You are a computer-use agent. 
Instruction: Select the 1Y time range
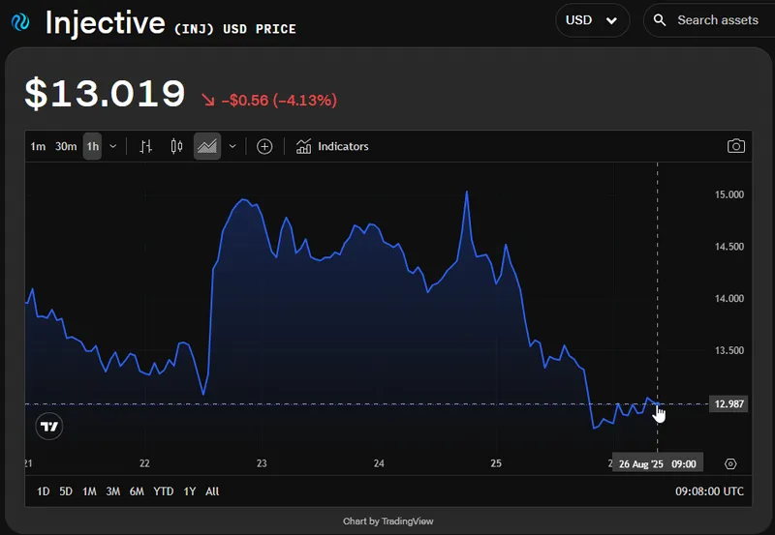(190, 491)
